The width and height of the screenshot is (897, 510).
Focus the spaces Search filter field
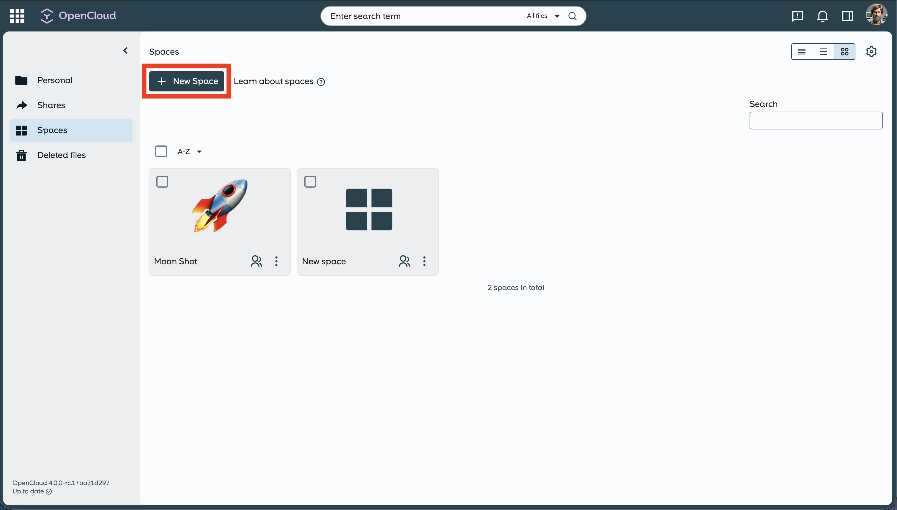816,121
